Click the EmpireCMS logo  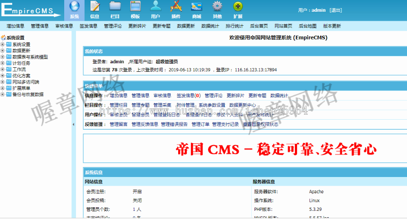click(31, 10)
